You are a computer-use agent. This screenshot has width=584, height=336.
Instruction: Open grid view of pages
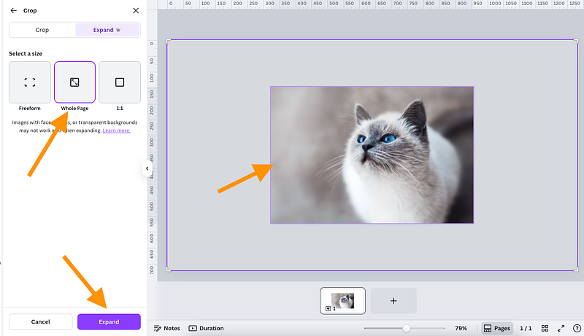pyautogui.click(x=545, y=328)
